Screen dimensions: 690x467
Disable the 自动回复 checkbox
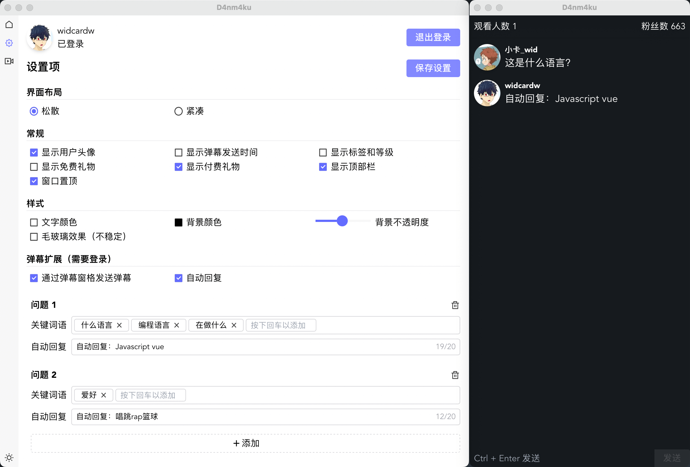(179, 278)
